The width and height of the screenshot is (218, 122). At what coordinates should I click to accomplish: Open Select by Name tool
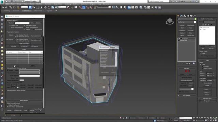34,7
